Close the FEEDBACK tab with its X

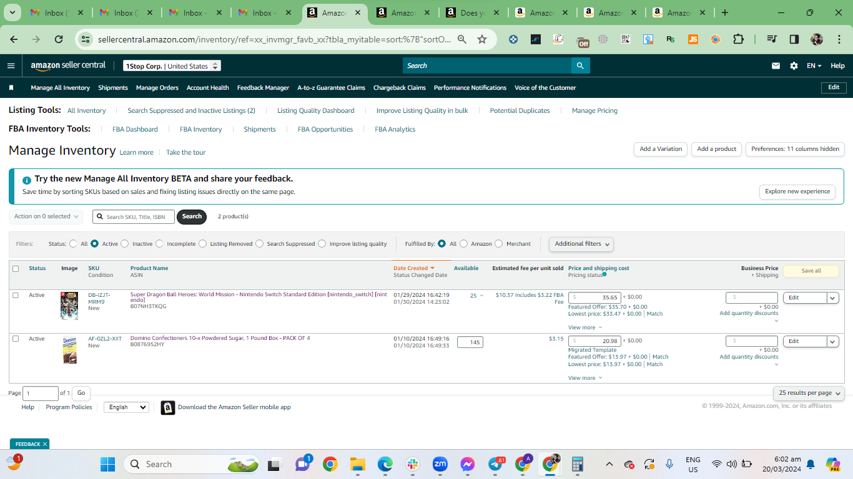coord(45,444)
